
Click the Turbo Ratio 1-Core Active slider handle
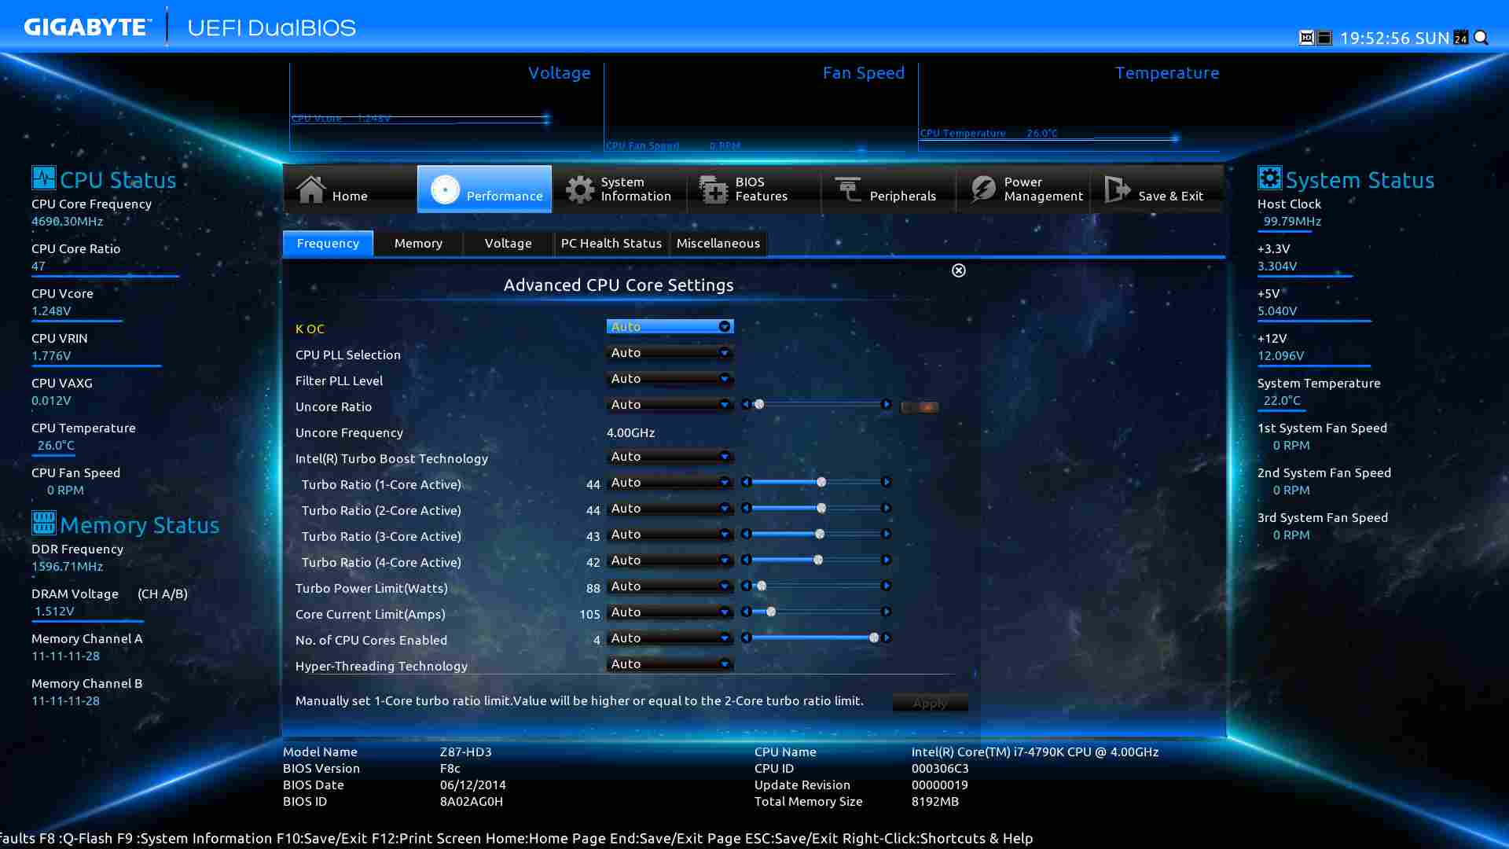click(x=821, y=482)
